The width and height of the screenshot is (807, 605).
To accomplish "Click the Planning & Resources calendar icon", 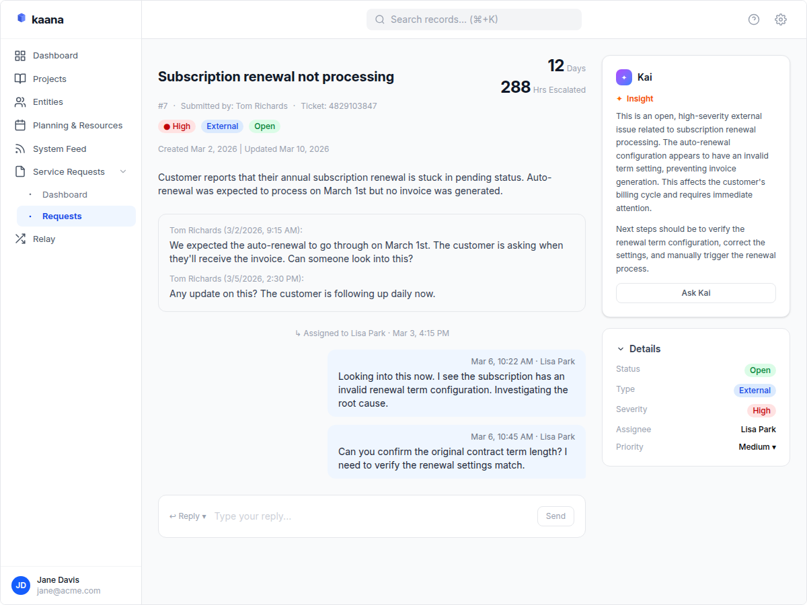I will click(x=21, y=125).
